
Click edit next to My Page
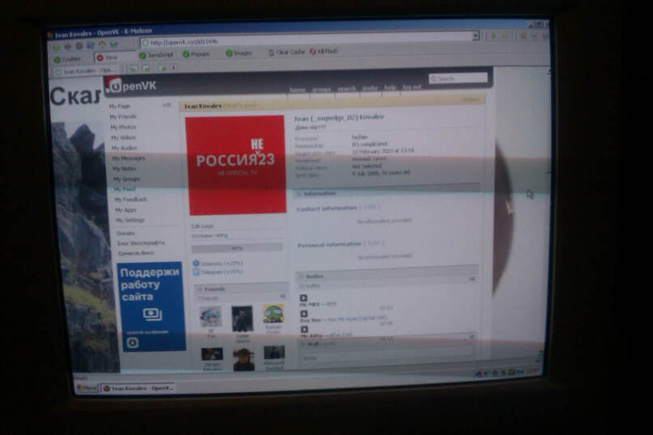pos(167,105)
